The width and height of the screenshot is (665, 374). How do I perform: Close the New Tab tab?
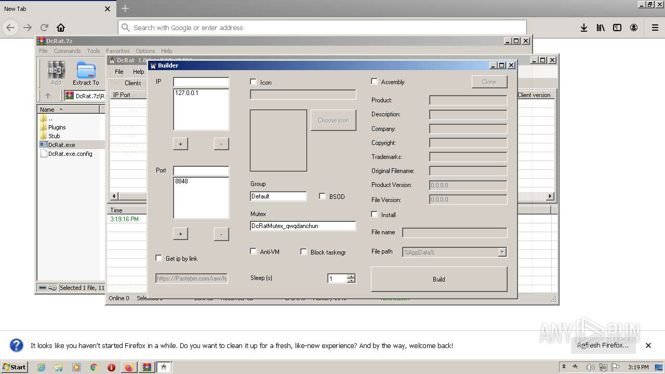108,9
